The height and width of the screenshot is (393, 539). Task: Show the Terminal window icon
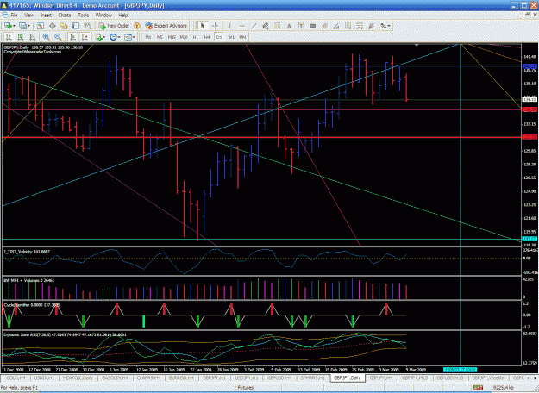(76, 26)
